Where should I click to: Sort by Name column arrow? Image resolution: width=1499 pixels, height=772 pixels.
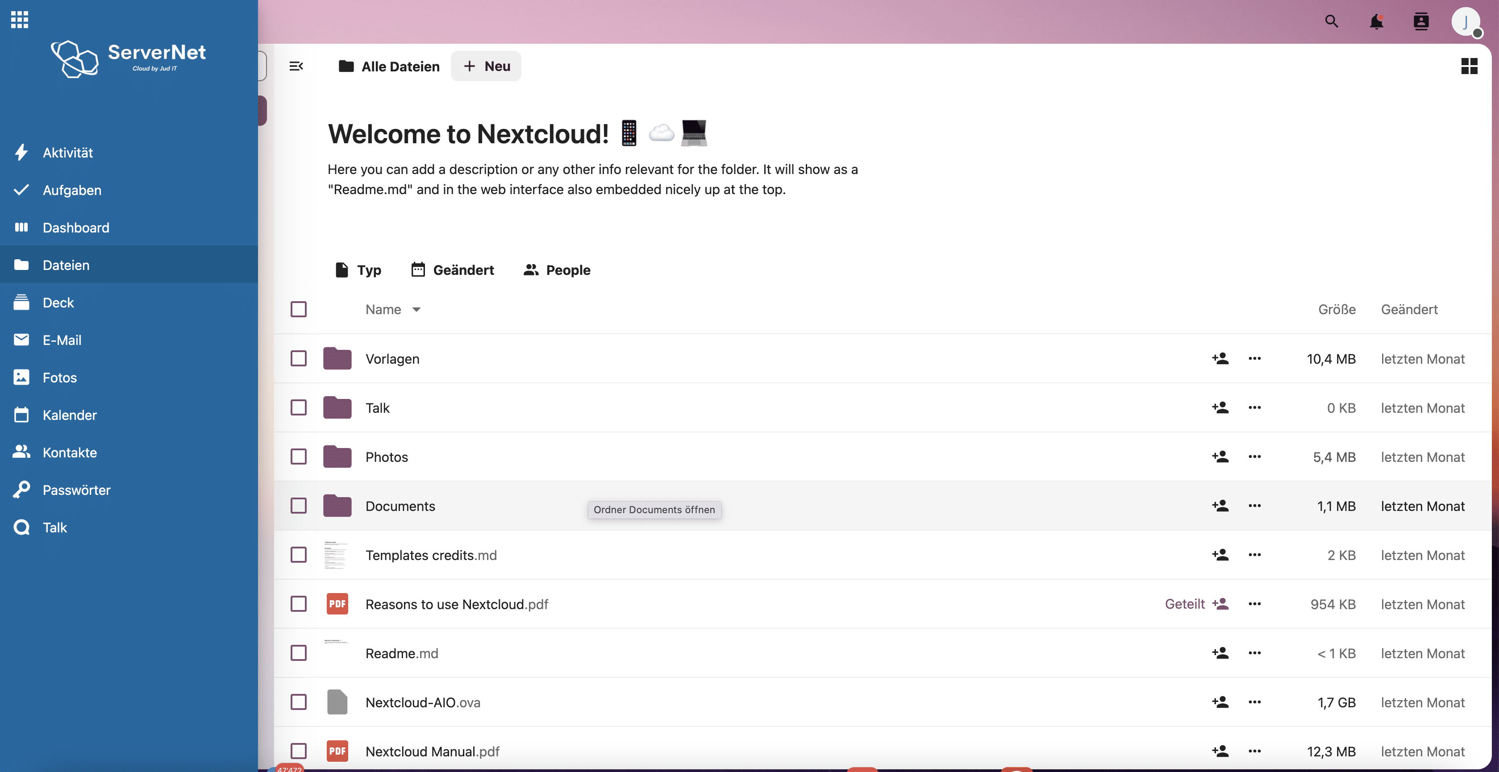(416, 310)
